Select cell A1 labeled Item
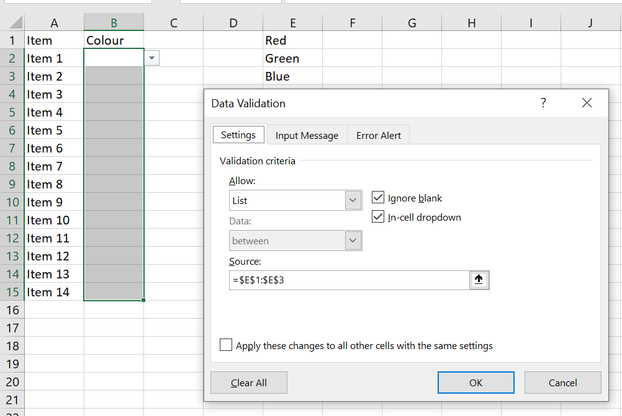622x416 pixels. pos(54,40)
